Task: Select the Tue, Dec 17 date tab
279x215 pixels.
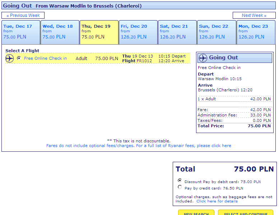Action: click(21, 32)
